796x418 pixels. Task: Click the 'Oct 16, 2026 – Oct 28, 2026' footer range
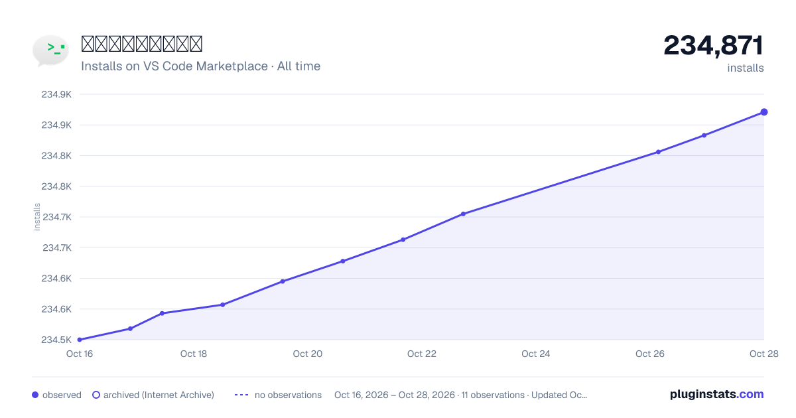(x=395, y=395)
